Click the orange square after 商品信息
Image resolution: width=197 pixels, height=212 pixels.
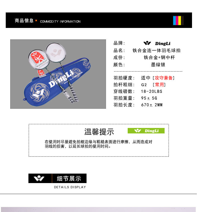(36, 20)
